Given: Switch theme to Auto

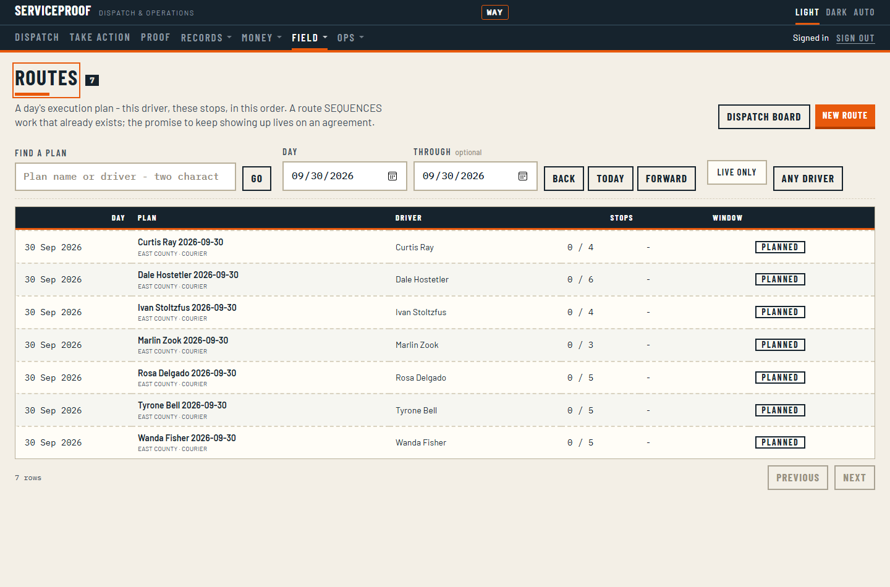Looking at the screenshot, I should click(864, 12).
